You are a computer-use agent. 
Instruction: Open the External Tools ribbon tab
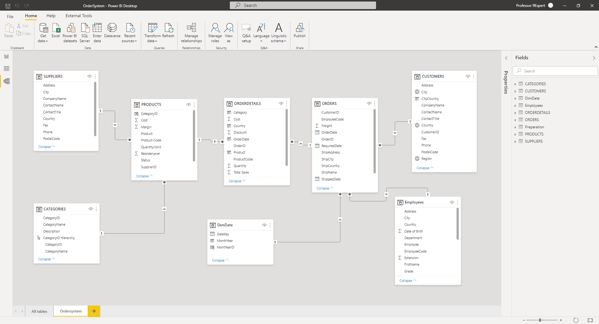(x=78, y=16)
